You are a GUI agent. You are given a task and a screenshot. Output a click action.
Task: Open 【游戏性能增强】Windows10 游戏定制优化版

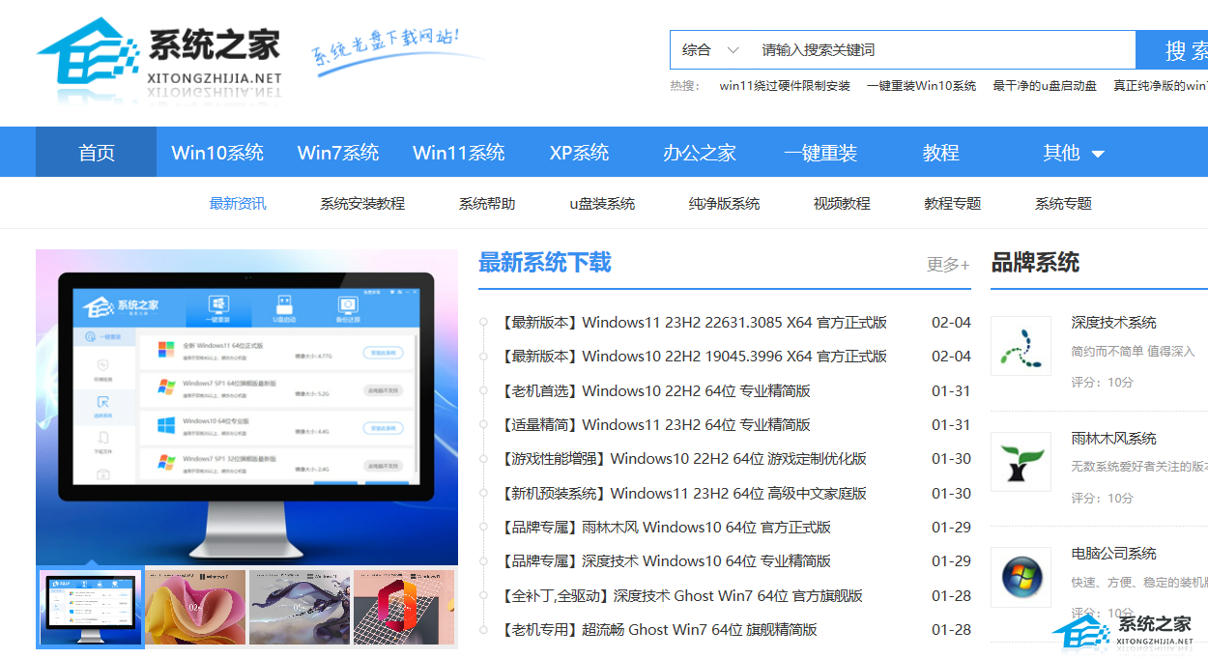point(683,459)
